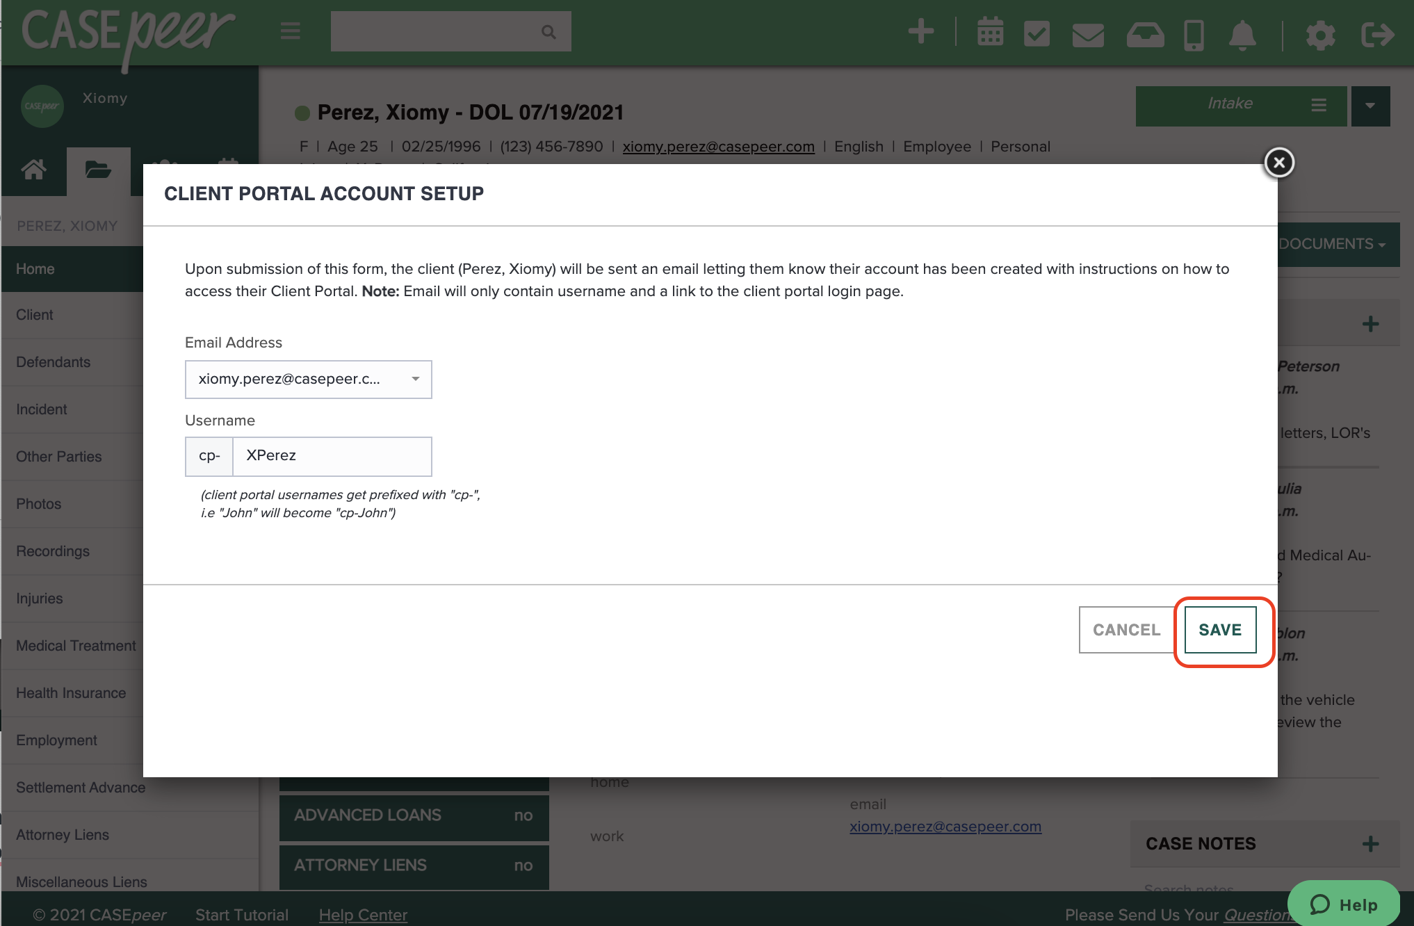Open the Help Center link
The image size is (1414, 926).
[363, 915]
